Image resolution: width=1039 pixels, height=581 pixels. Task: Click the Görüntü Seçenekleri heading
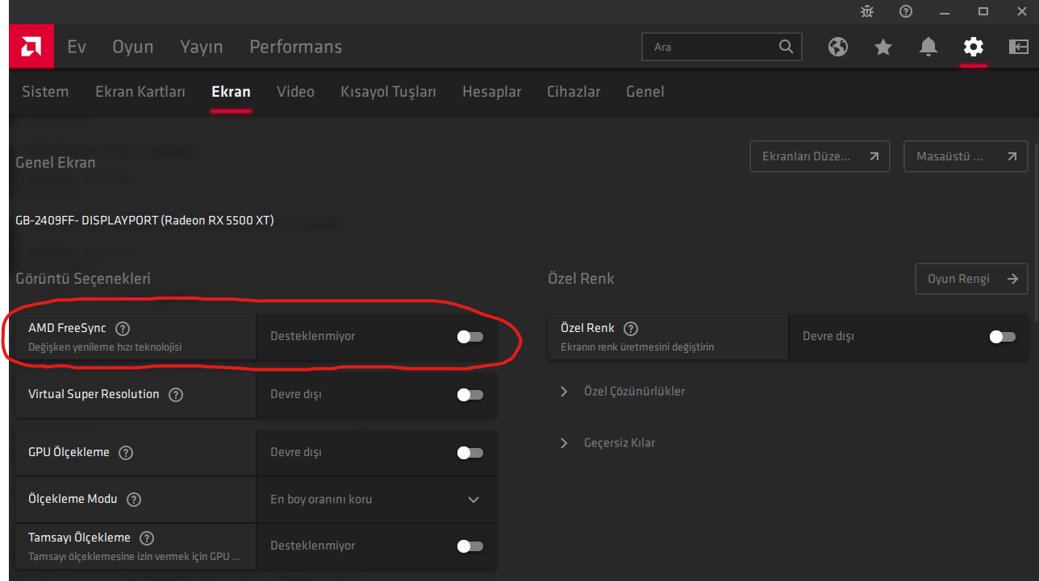tap(83, 279)
